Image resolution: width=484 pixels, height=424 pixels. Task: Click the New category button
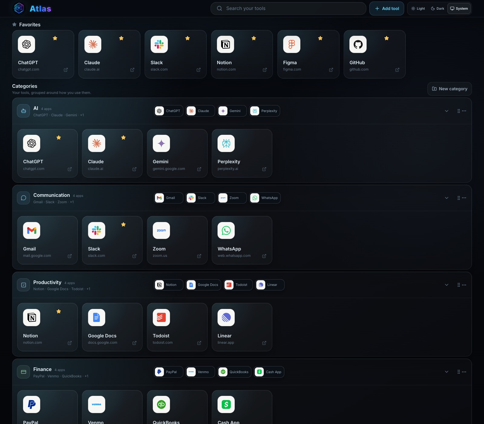[450, 89]
